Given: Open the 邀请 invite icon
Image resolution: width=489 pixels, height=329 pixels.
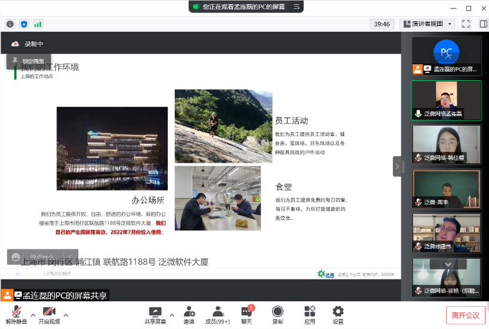Looking at the screenshot, I should 189,315.
